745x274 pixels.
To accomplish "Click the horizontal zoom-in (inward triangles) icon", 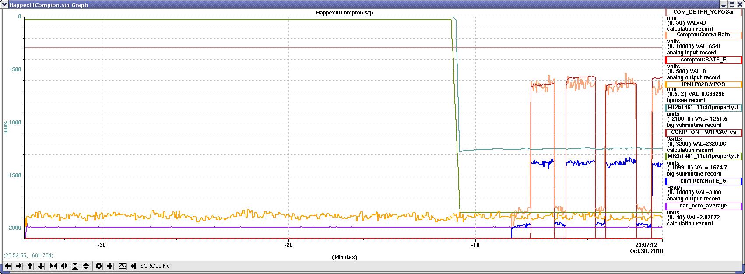I will point(53,266).
